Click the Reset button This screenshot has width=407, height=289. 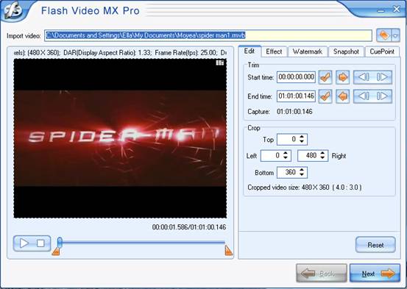[x=375, y=245]
